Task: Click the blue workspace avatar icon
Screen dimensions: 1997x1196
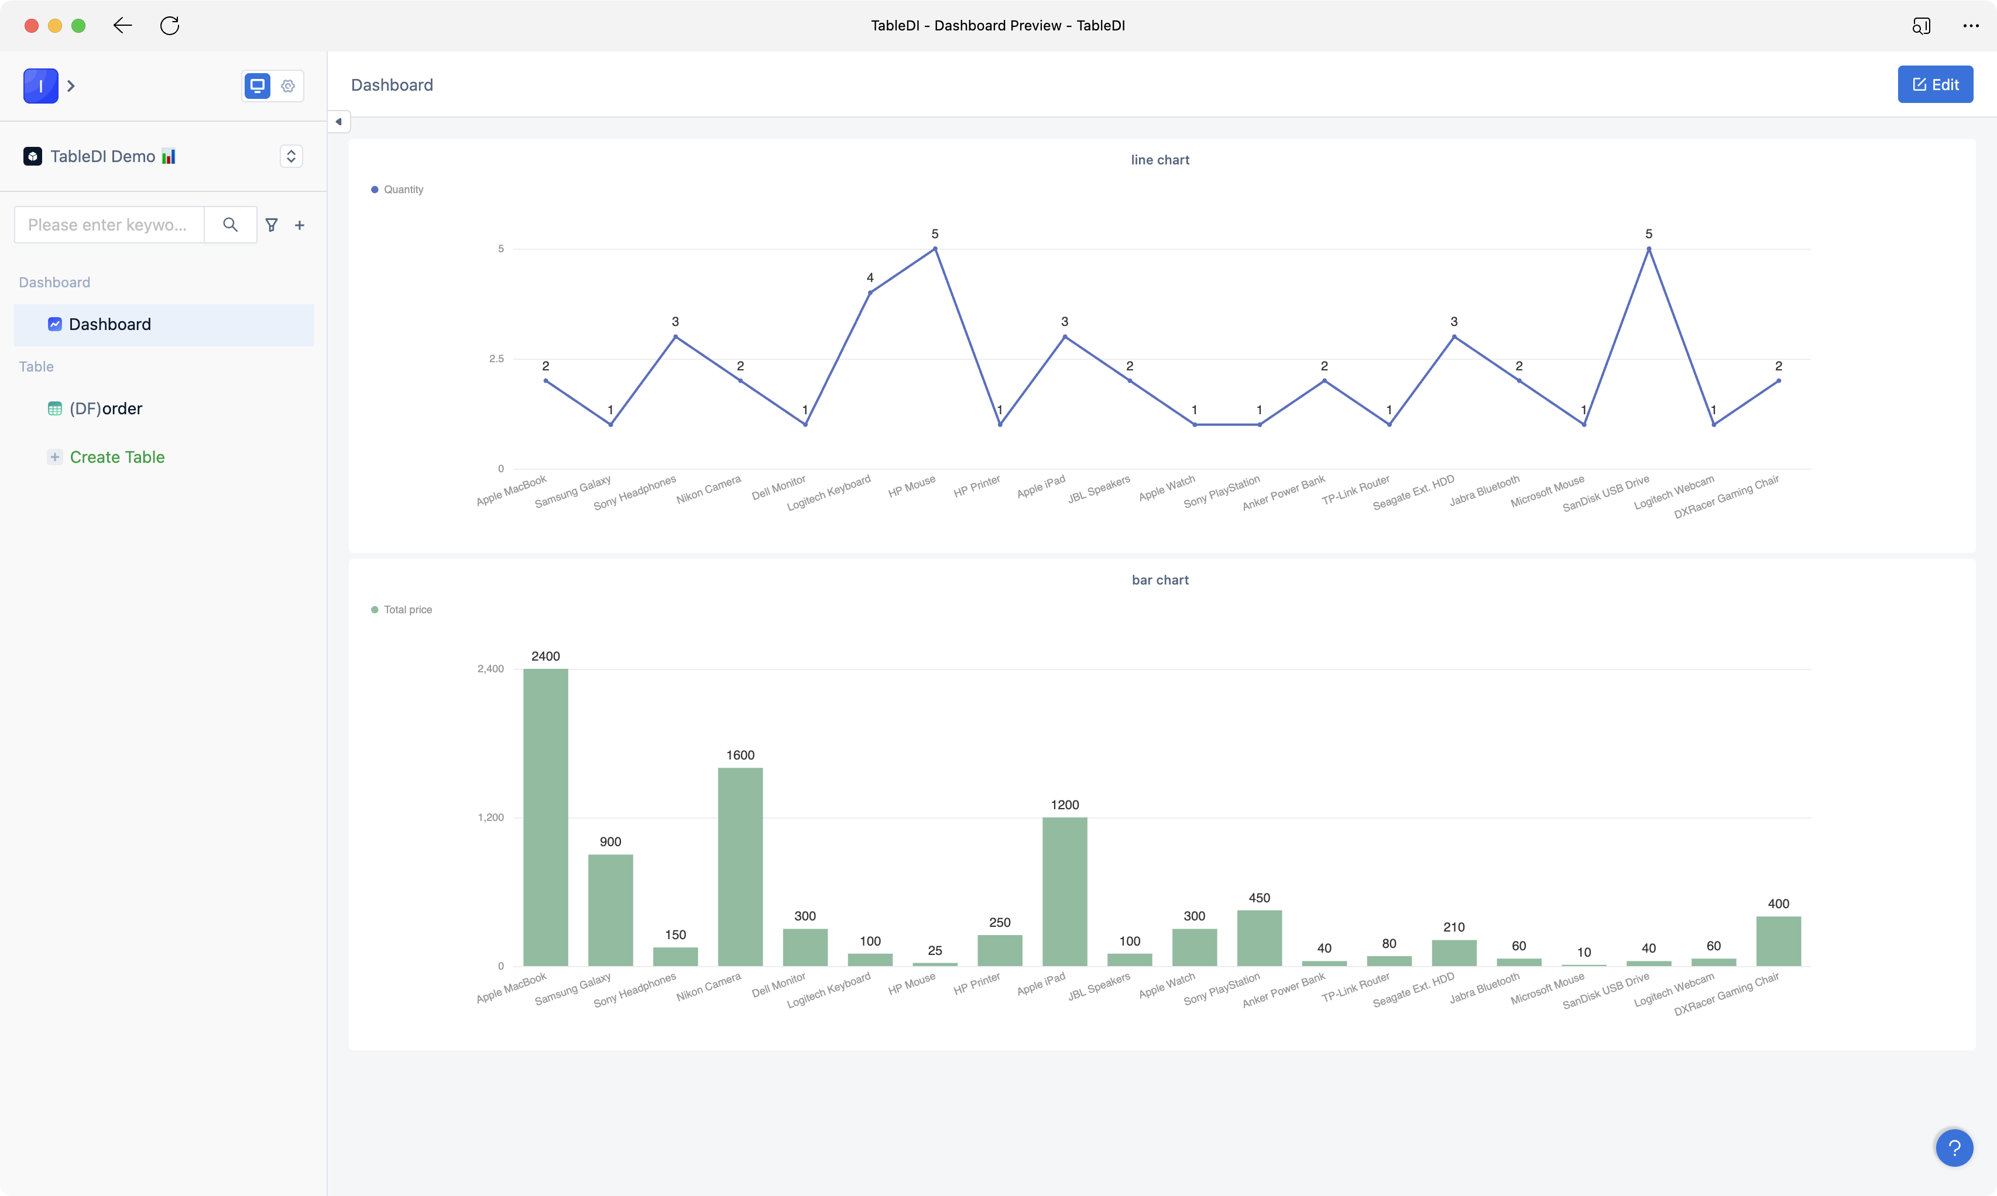Action: point(41,85)
